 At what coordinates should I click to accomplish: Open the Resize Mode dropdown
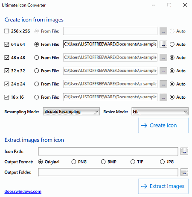tap(160, 112)
